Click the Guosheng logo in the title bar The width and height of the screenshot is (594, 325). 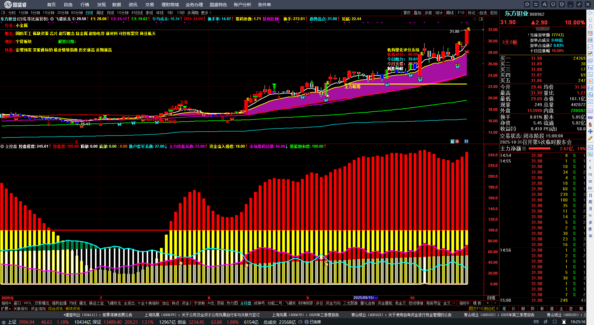[x=15, y=5]
